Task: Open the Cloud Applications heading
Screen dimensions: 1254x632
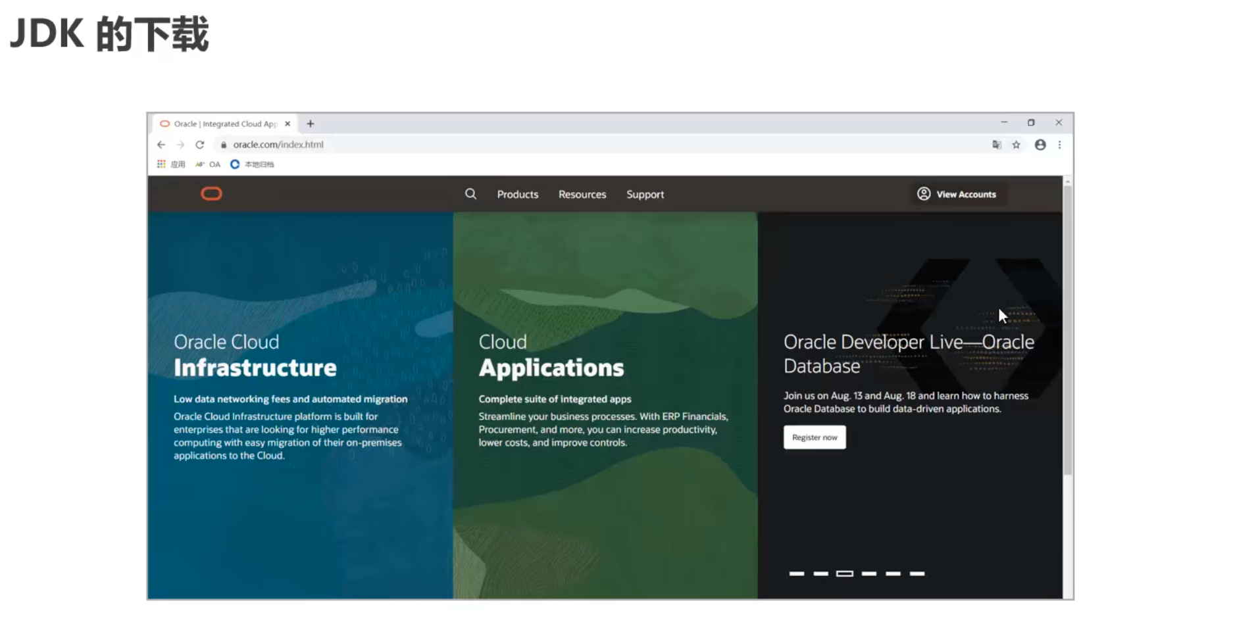Action: (551, 355)
